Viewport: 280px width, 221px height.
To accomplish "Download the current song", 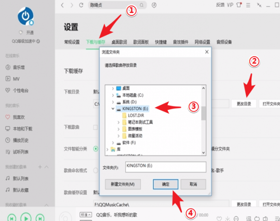I will tap(227, 219).
